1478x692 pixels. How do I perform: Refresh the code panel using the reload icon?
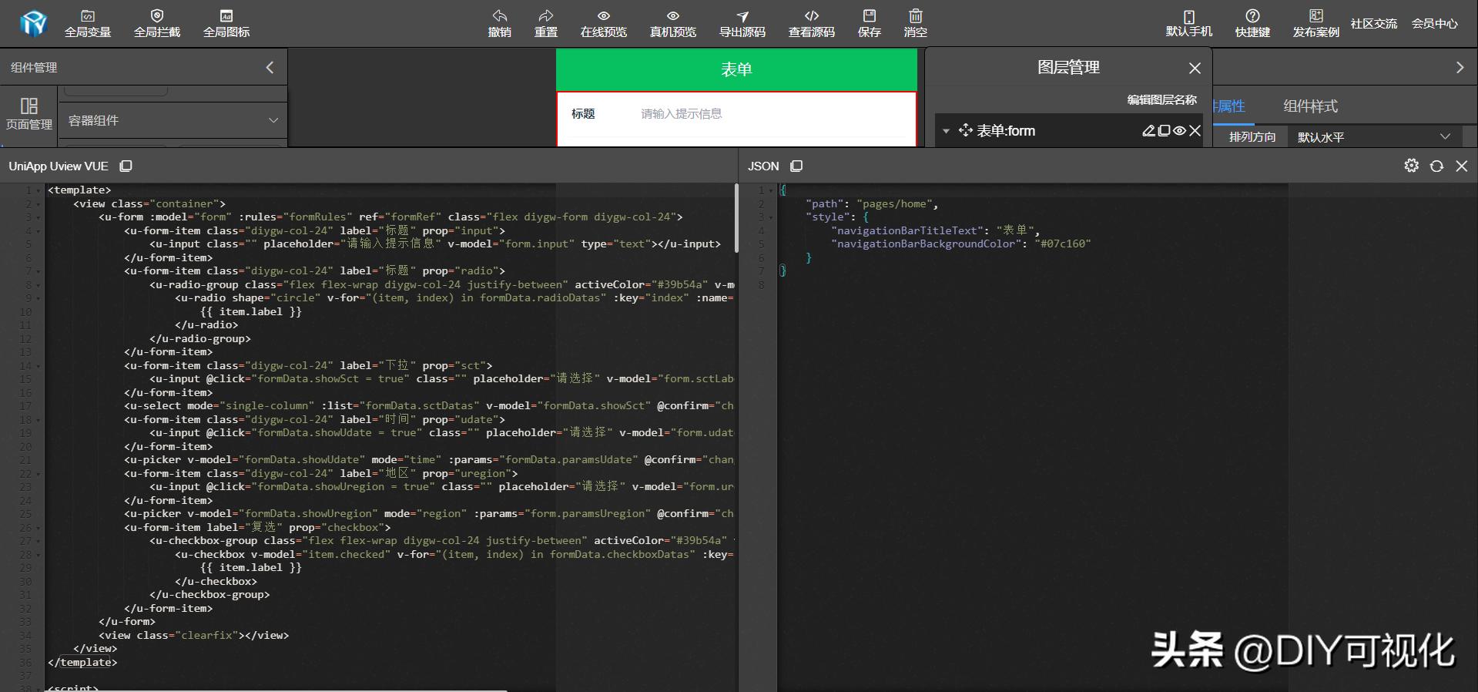click(1436, 166)
